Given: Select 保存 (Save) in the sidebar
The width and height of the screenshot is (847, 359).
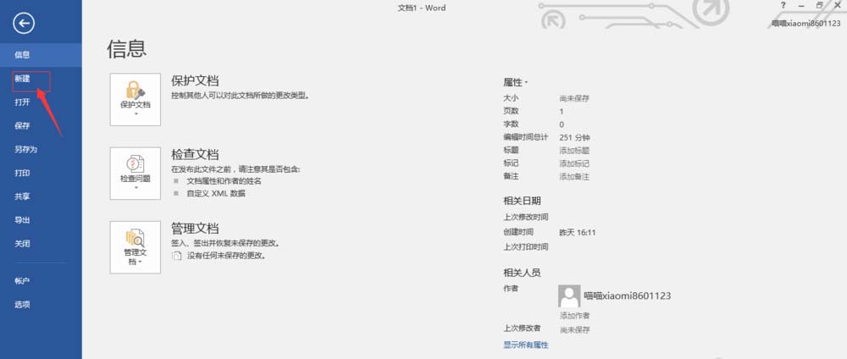Looking at the screenshot, I should tap(41, 126).
